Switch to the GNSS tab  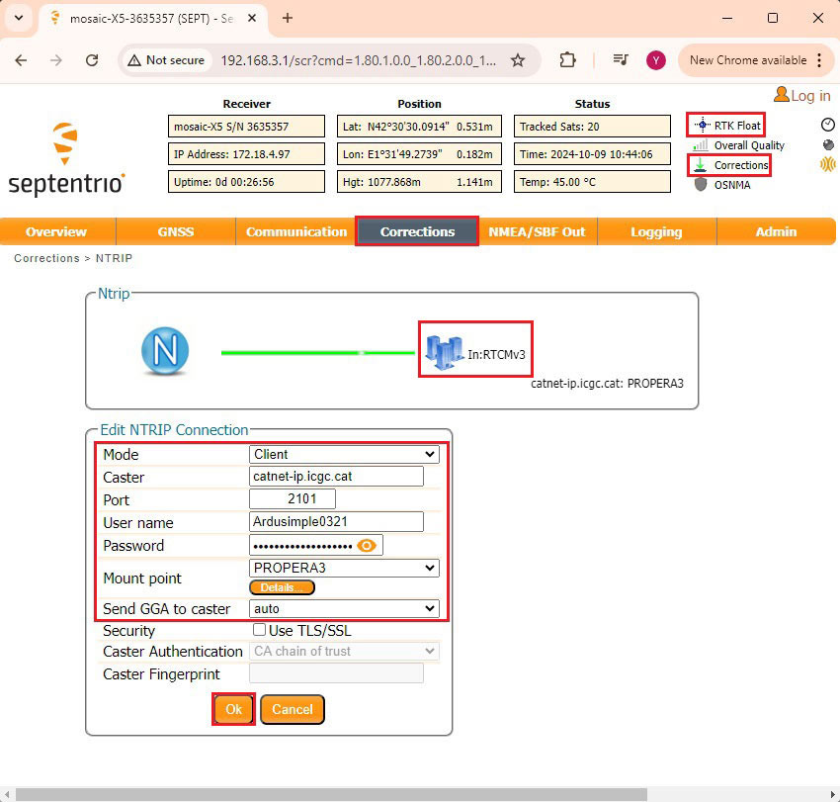(x=176, y=231)
